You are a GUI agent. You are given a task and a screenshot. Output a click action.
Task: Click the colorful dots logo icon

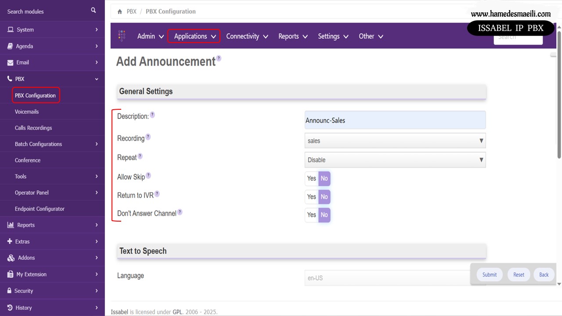tap(122, 36)
